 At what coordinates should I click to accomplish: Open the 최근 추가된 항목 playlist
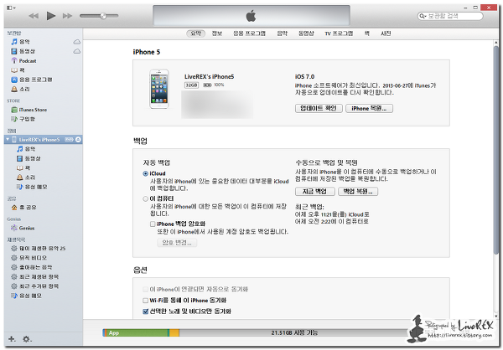click(34, 286)
